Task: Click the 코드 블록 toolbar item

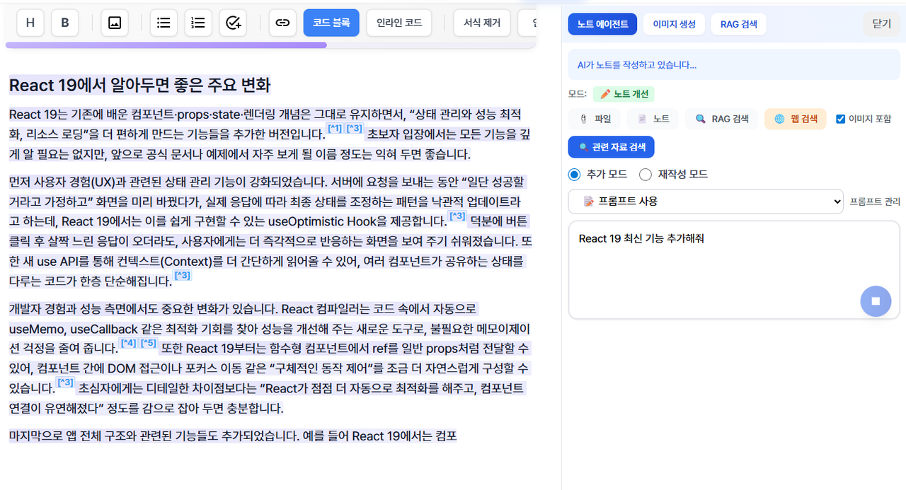Action: tap(331, 22)
